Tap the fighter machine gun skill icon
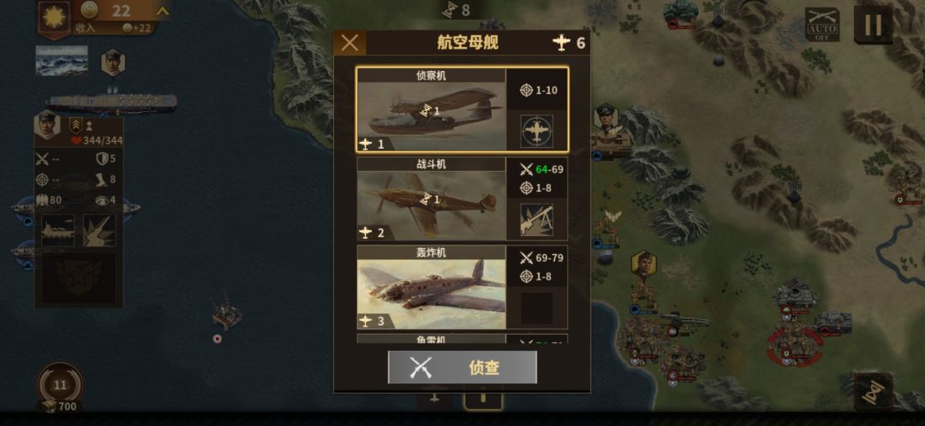Screen dimensions: 925x426 coord(537,220)
